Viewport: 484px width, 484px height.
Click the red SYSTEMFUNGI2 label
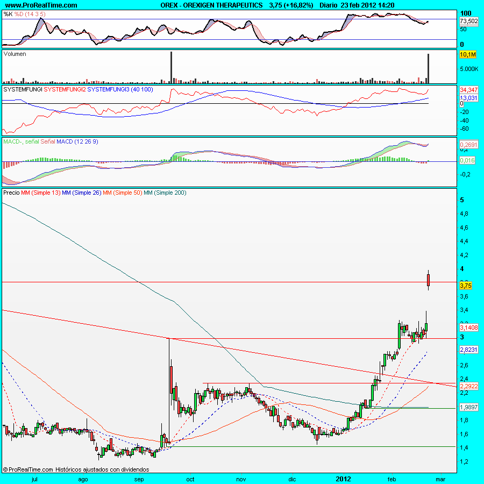(x=65, y=89)
